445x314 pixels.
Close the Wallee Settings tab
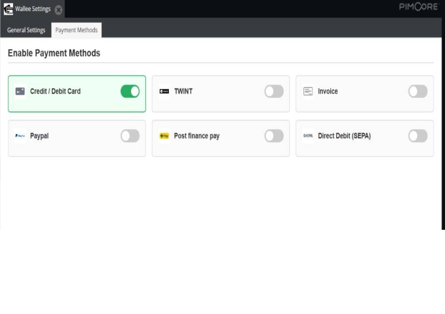pos(58,10)
